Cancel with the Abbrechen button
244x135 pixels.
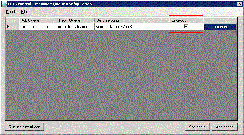225,127
